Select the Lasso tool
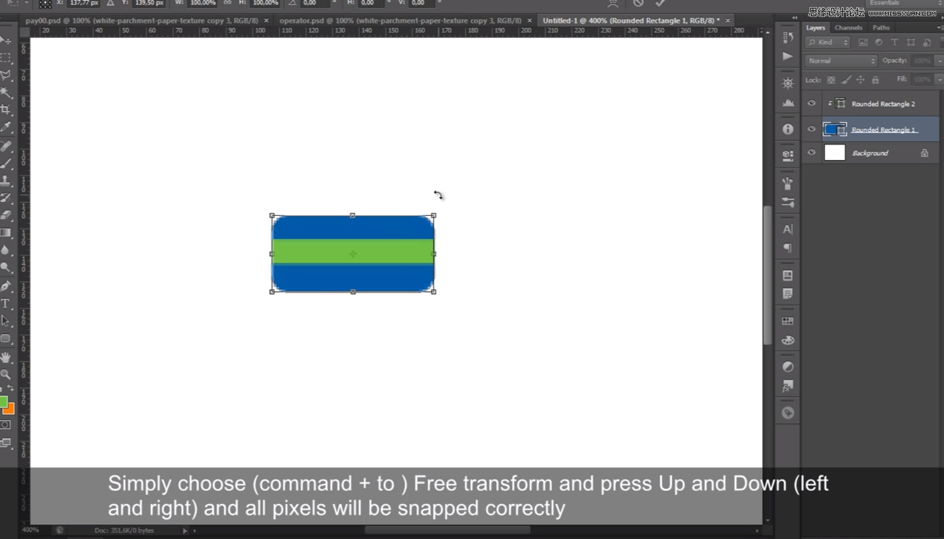This screenshot has width=944, height=539. click(x=8, y=74)
